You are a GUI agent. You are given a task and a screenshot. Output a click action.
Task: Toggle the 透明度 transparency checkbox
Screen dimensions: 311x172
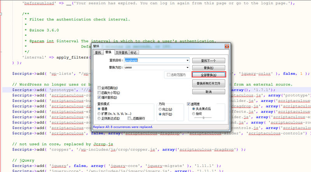pyautogui.click(x=189, y=104)
